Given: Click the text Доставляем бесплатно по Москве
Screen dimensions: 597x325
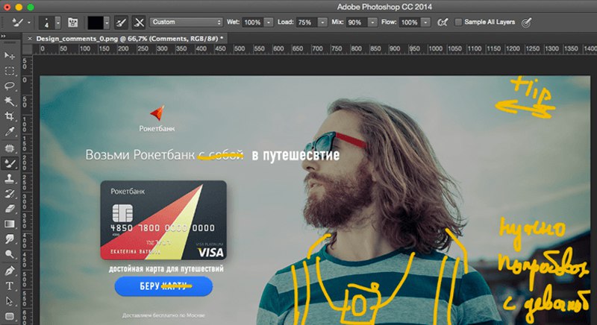Looking at the screenshot, I should coord(163,315).
